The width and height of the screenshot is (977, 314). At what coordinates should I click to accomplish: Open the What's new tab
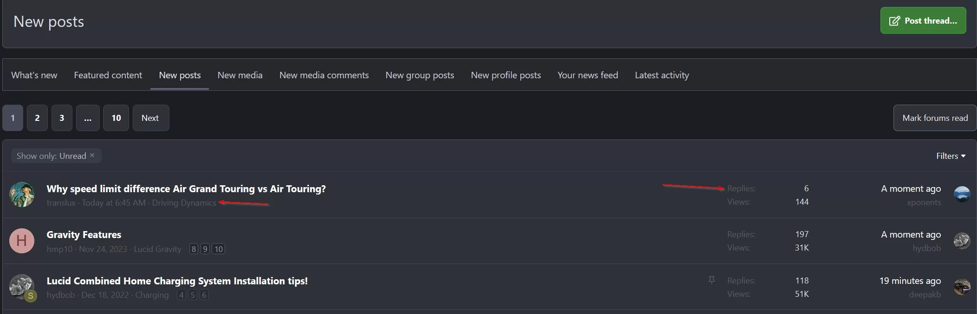[x=34, y=75]
